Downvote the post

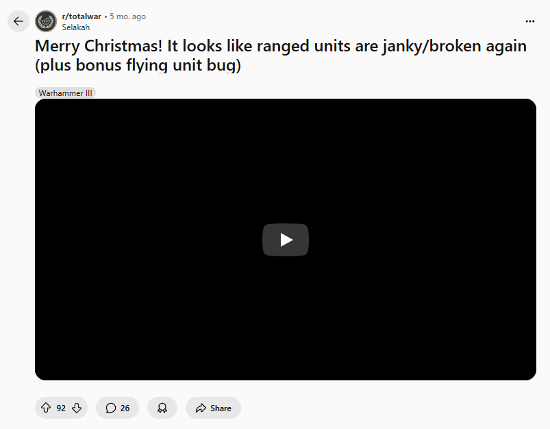pyautogui.click(x=77, y=408)
